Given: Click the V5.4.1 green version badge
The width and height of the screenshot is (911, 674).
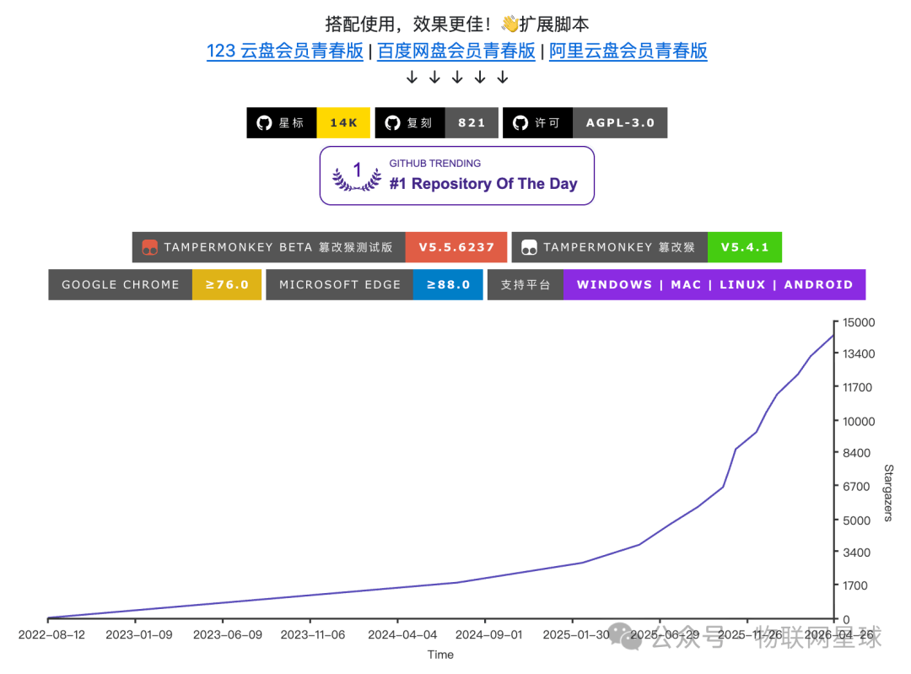Looking at the screenshot, I should [745, 247].
